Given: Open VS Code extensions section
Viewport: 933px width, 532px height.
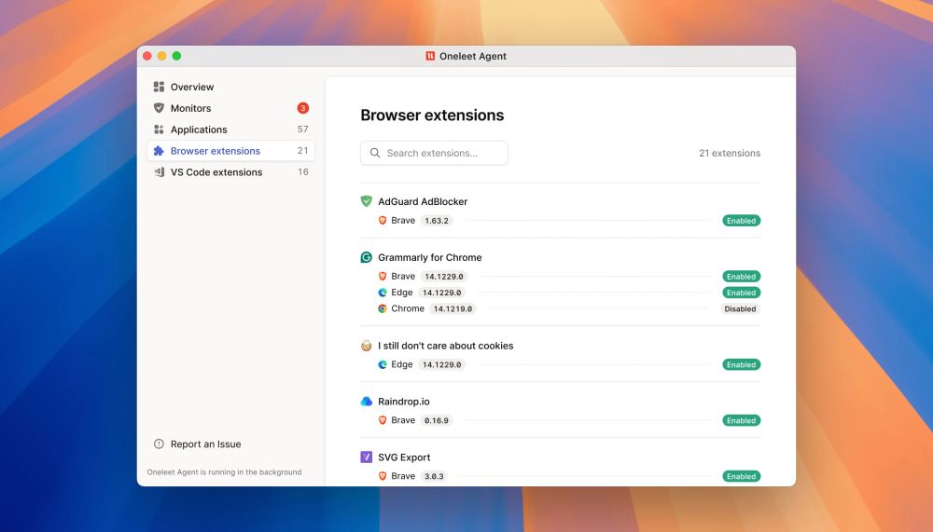Looking at the screenshot, I should (230, 172).
